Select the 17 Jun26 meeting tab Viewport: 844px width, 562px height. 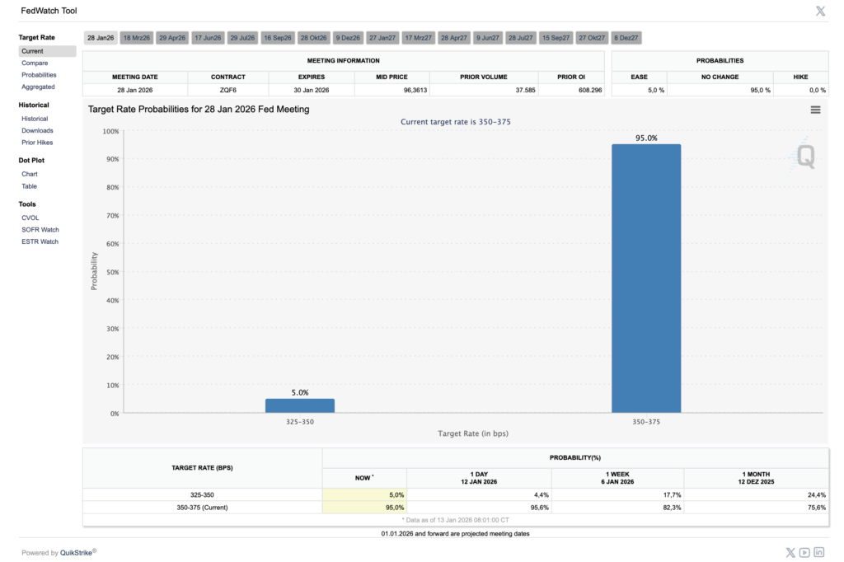click(x=208, y=38)
